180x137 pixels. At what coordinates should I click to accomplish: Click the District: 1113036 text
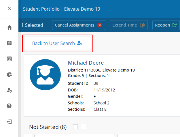(x=84, y=70)
